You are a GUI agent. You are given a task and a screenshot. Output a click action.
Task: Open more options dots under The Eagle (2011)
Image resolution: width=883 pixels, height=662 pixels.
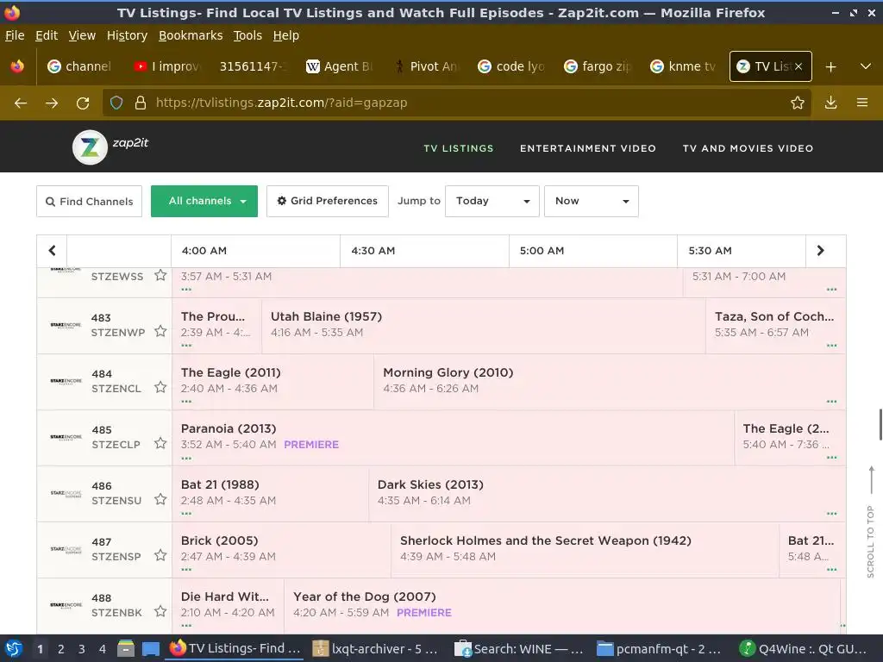[186, 402]
